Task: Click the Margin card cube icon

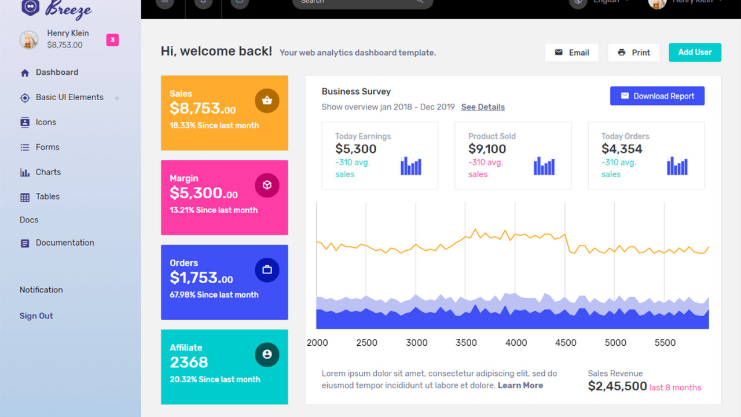Action: [267, 185]
